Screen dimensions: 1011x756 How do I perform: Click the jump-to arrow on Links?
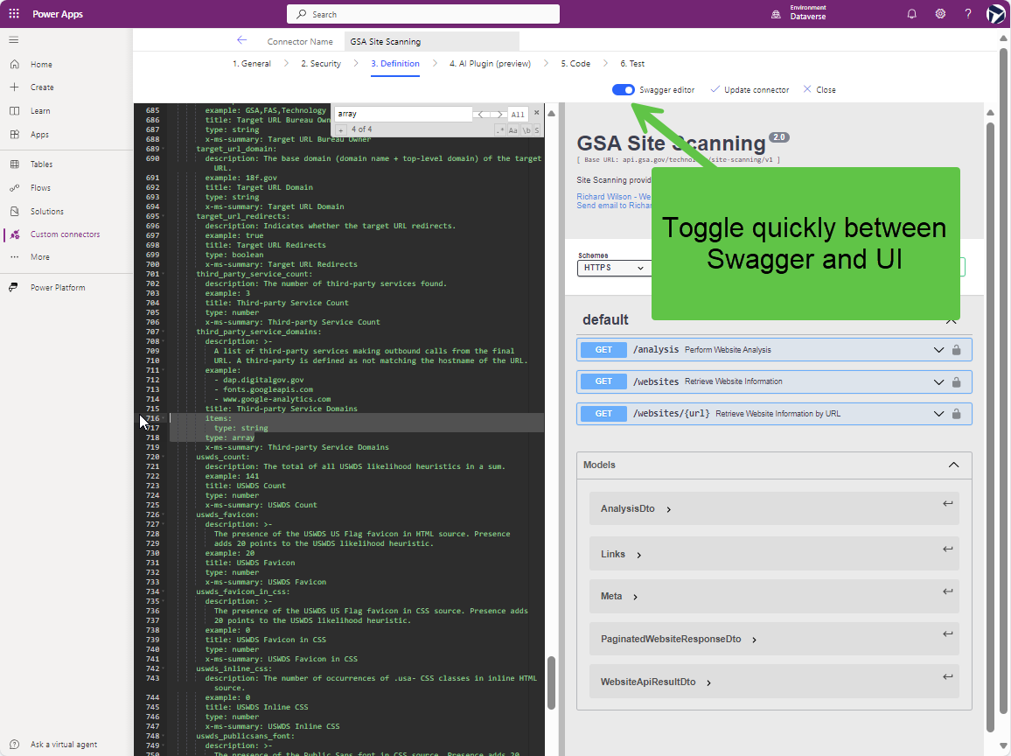(x=947, y=549)
